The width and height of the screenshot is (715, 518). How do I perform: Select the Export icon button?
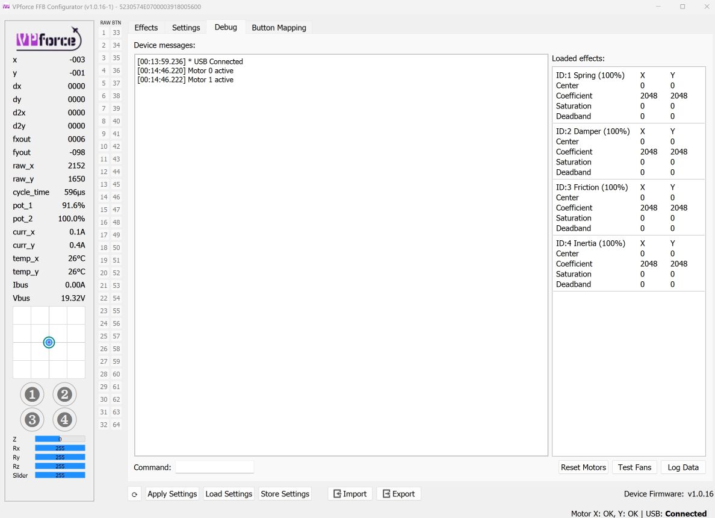coord(398,493)
